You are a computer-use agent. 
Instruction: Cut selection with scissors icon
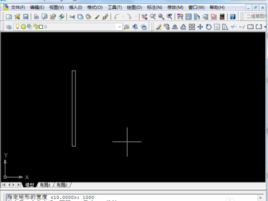click(x=72, y=17)
